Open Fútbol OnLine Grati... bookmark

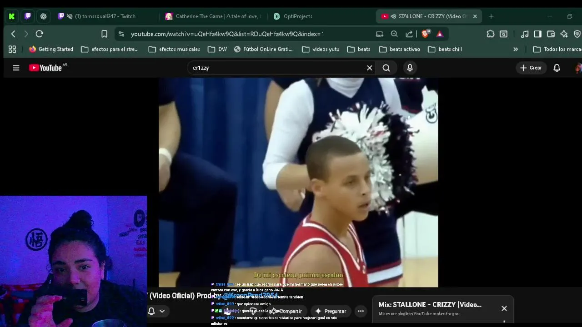click(263, 49)
